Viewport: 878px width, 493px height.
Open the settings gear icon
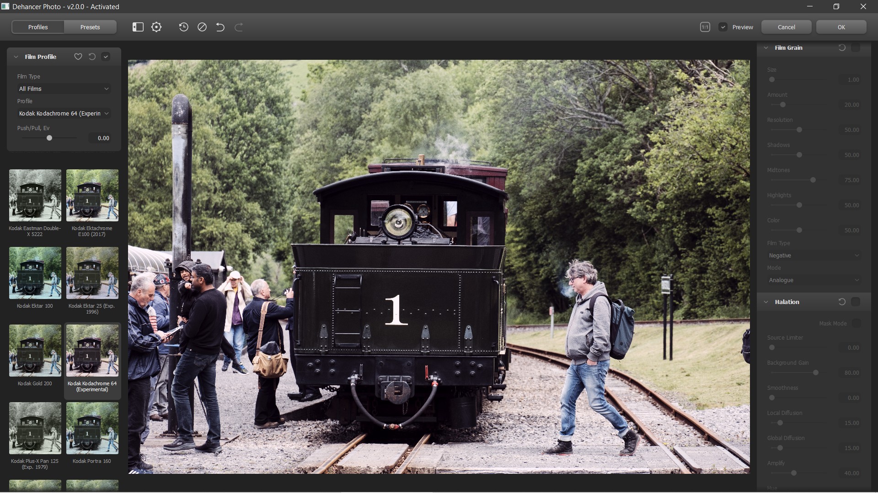tap(156, 27)
